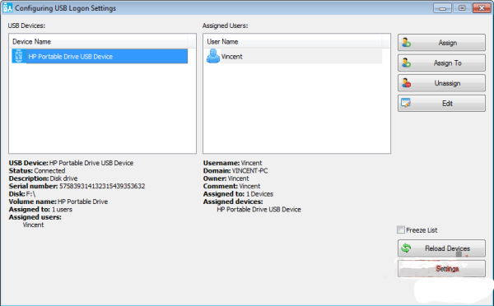The image size is (494, 306).
Task: Click the Edit notepad pencil icon
Action: (406, 103)
